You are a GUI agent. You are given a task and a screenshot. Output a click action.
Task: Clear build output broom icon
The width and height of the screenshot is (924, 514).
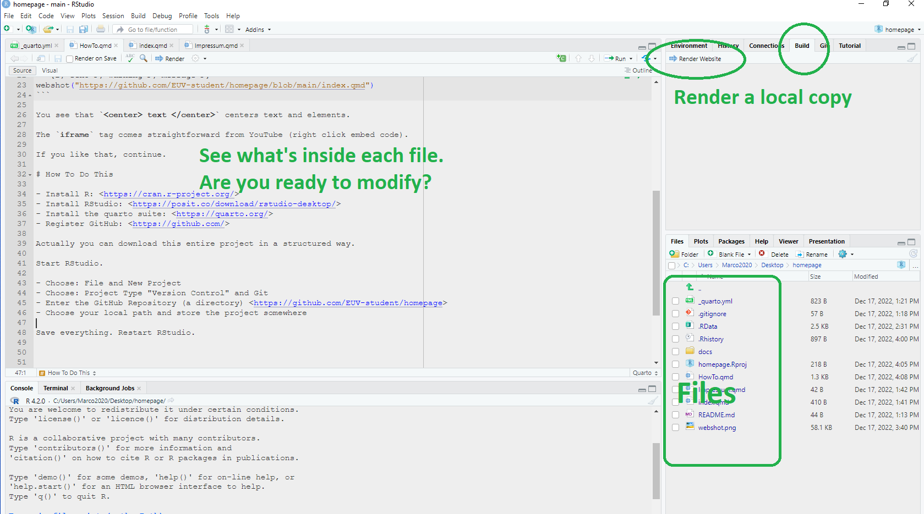[x=912, y=58]
